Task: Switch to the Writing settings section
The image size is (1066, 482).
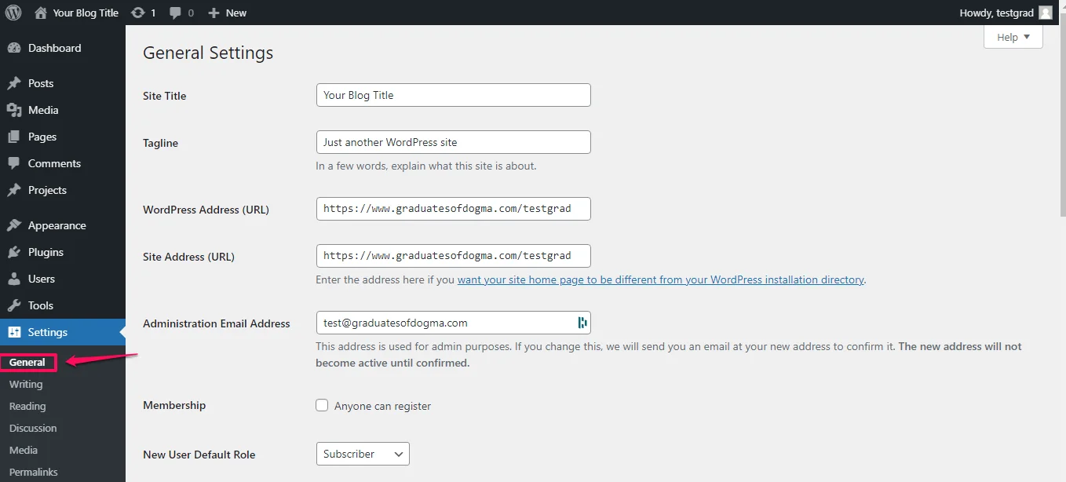Action: pyautogui.click(x=26, y=384)
